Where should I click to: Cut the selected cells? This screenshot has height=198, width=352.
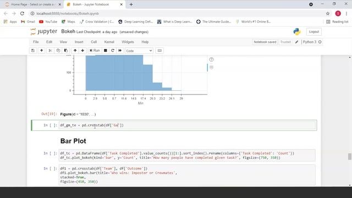[x=51, y=51]
